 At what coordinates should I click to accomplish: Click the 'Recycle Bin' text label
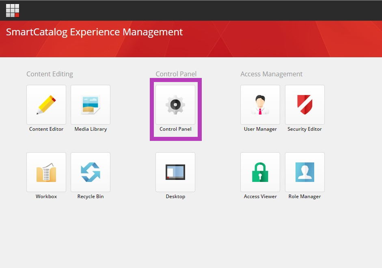click(x=91, y=197)
